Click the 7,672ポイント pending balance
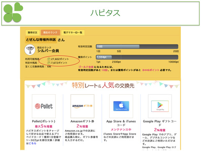 tap(59, 63)
